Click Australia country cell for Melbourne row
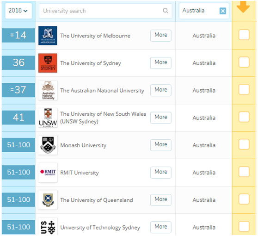This screenshot has height=236, width=258. pos(204,36)
